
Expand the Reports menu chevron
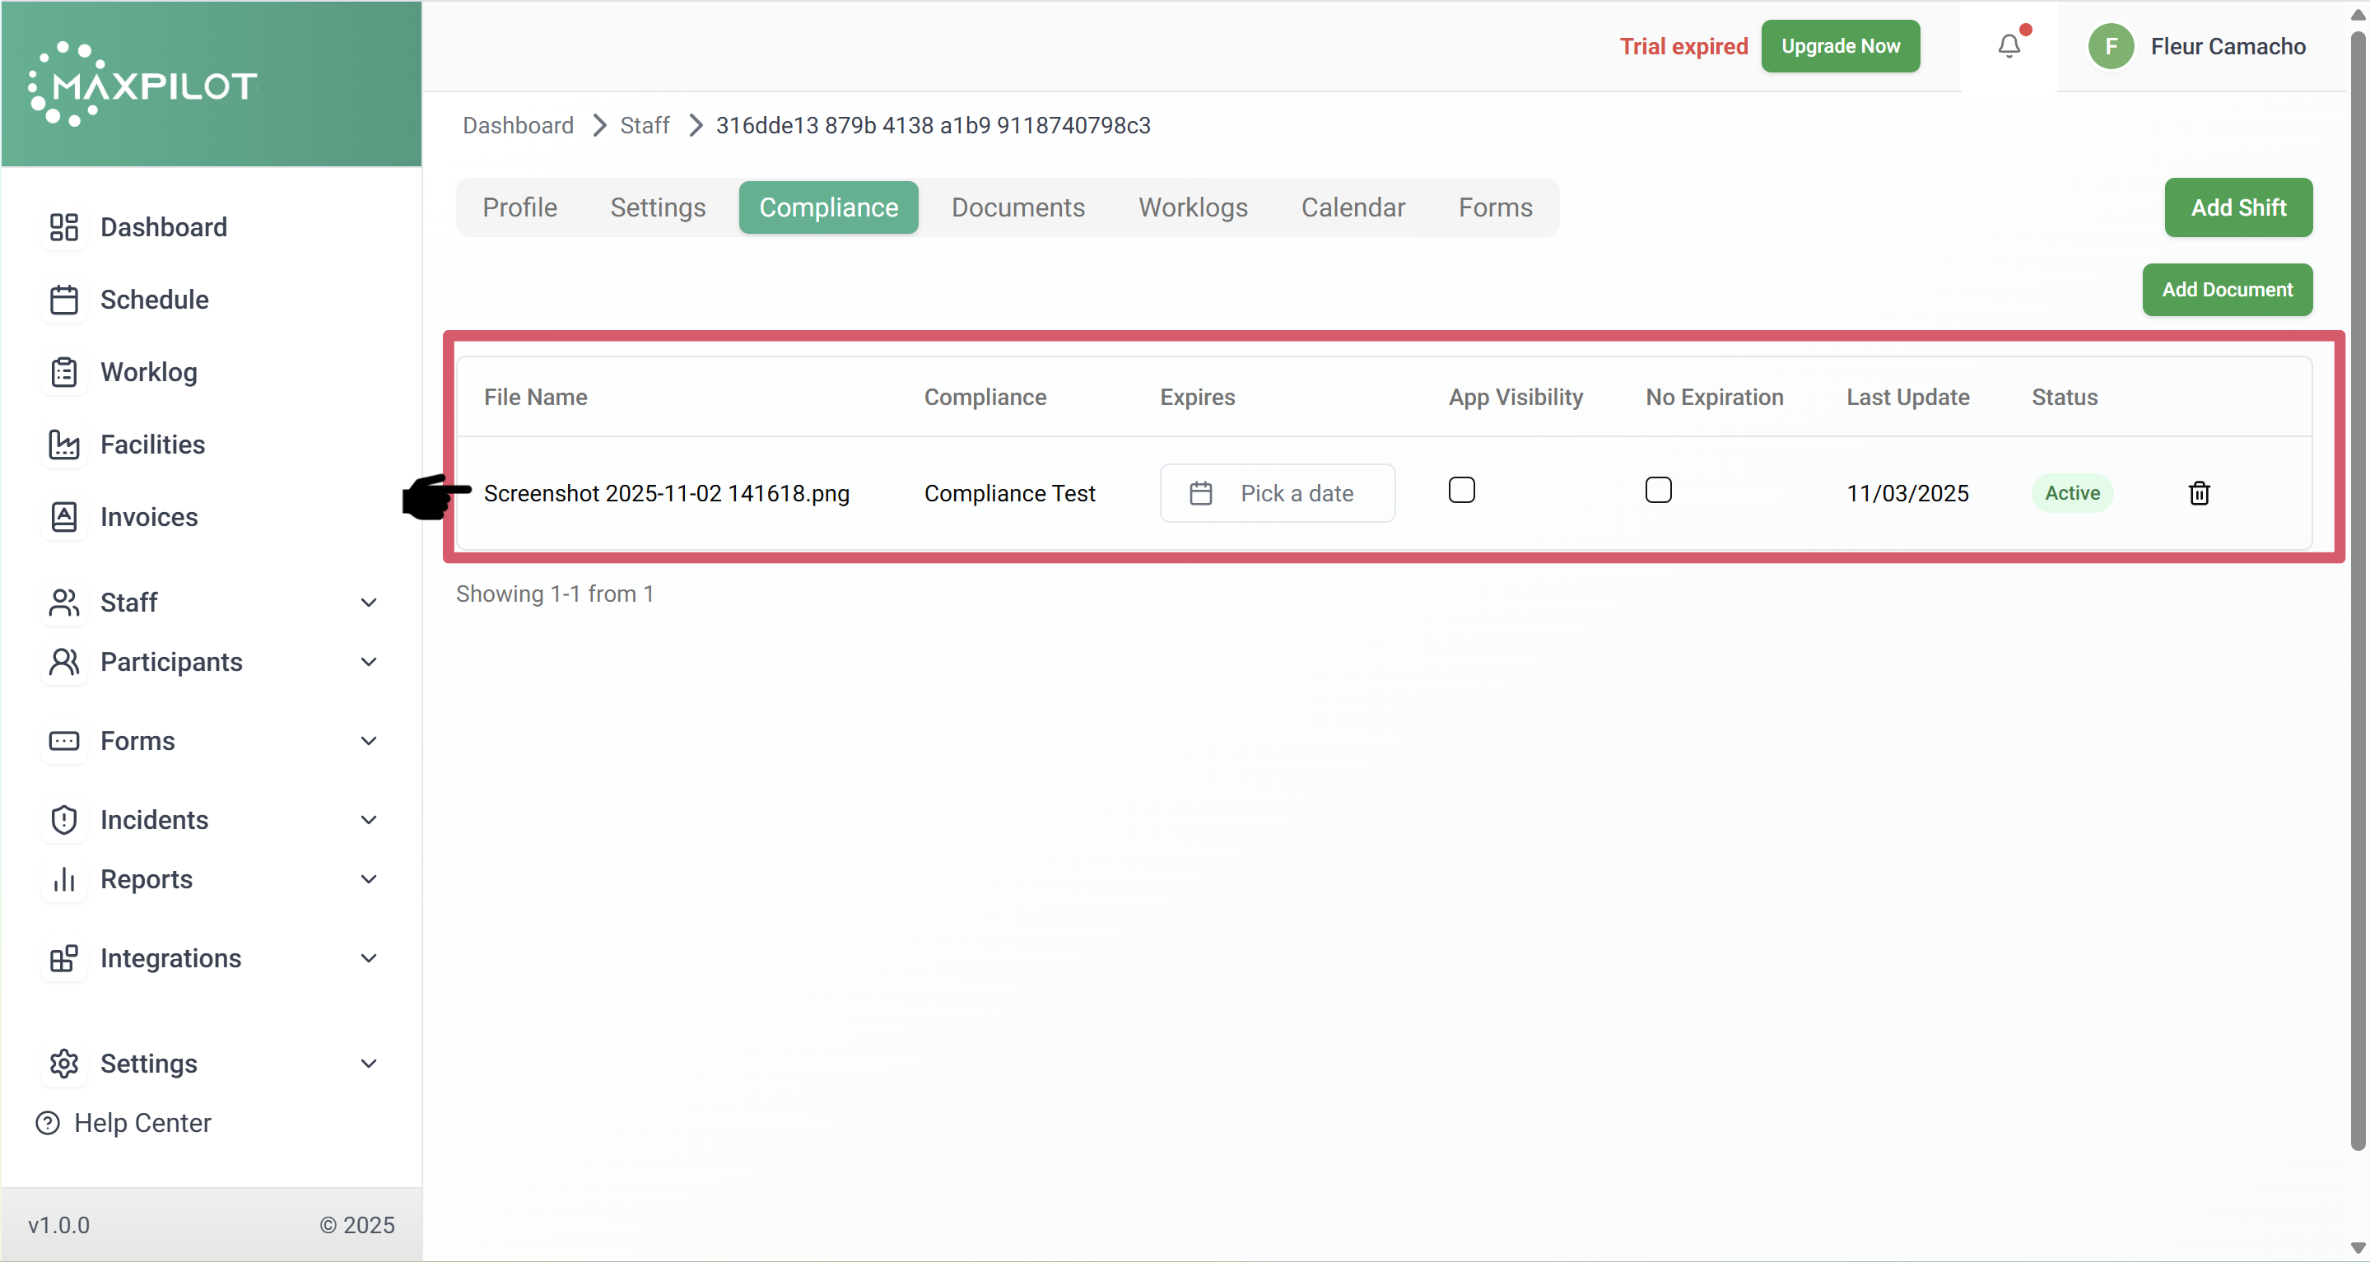pos(368,879)
